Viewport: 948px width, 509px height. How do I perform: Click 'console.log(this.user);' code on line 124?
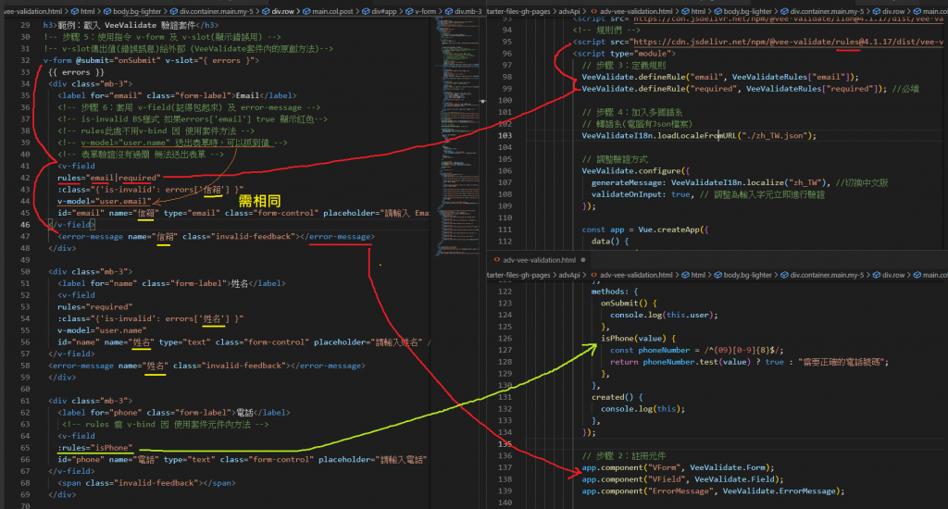[x=664, y=315]
